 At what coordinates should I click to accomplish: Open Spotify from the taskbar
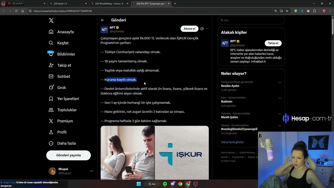click(x=165, y=184)
